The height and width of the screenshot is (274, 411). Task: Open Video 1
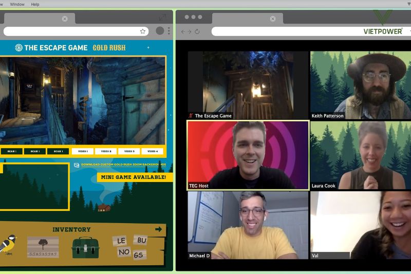tap(83, 151)
